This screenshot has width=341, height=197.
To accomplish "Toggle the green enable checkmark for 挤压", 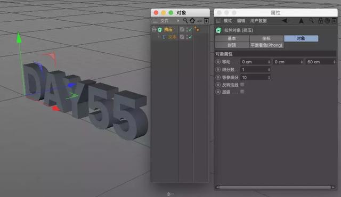I will pos(191,29).
